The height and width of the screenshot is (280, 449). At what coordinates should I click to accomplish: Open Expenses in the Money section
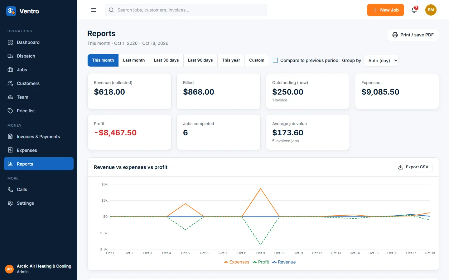coord(39,150)
